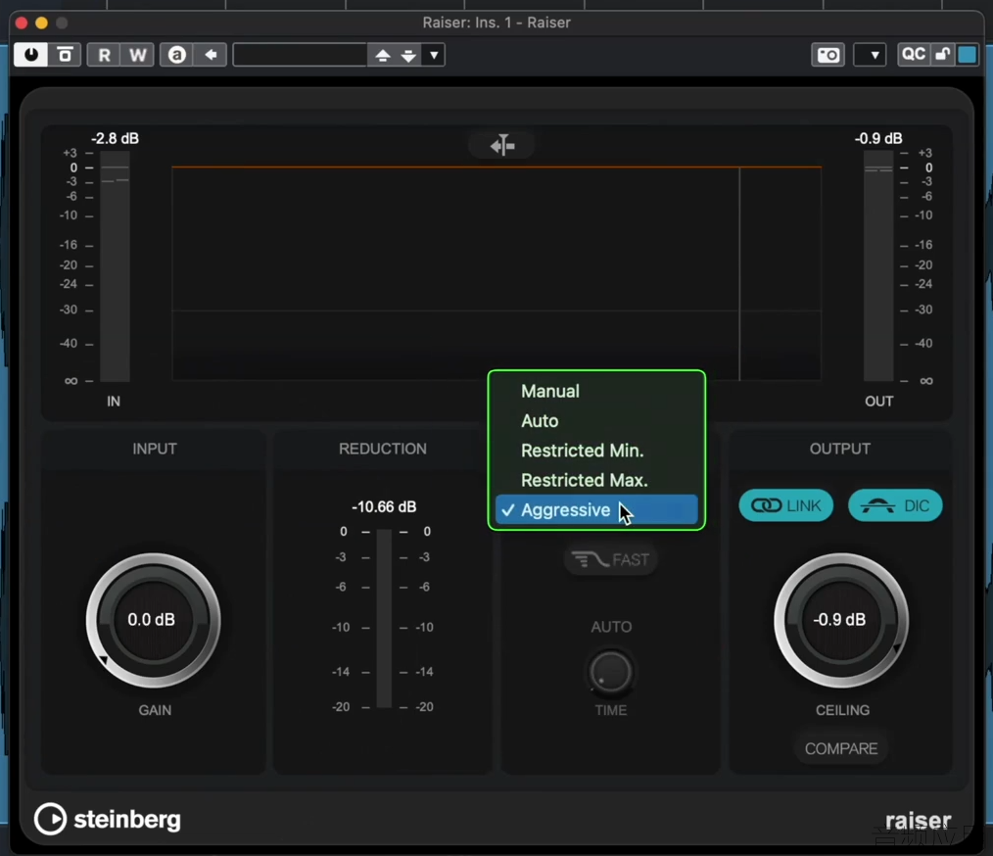Click the preset name field
The image size is (993, 856).
(301, 55)
